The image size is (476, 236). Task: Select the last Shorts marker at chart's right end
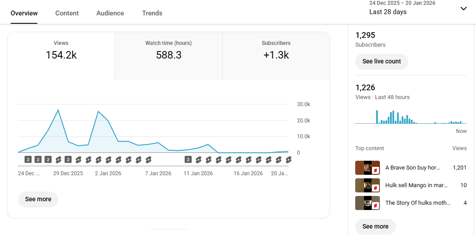[289, 159]
